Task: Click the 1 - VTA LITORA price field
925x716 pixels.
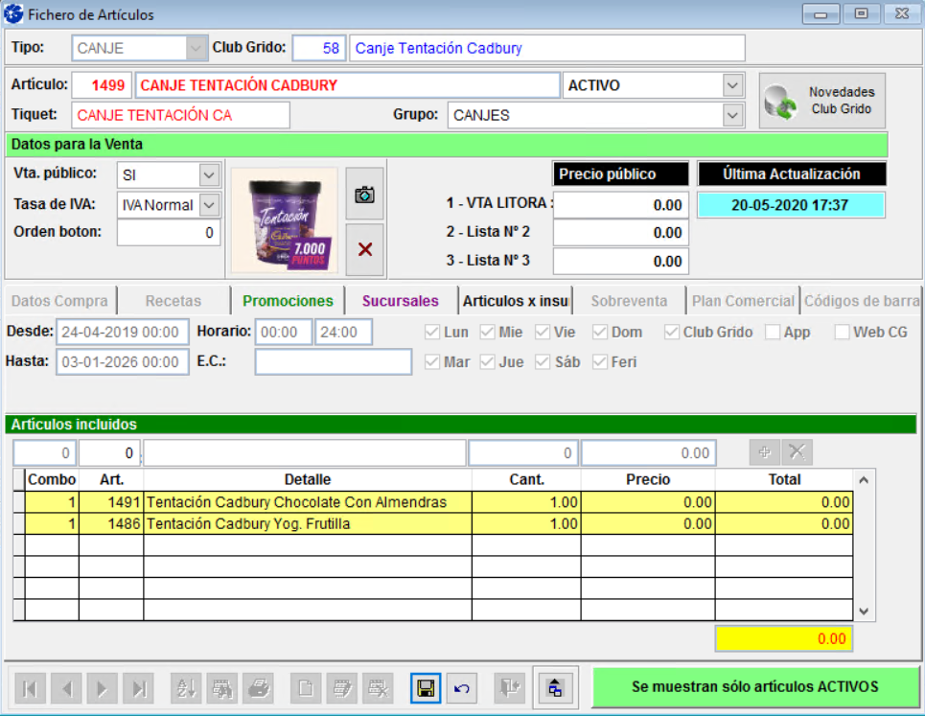Action: click(x=620, y=205)
